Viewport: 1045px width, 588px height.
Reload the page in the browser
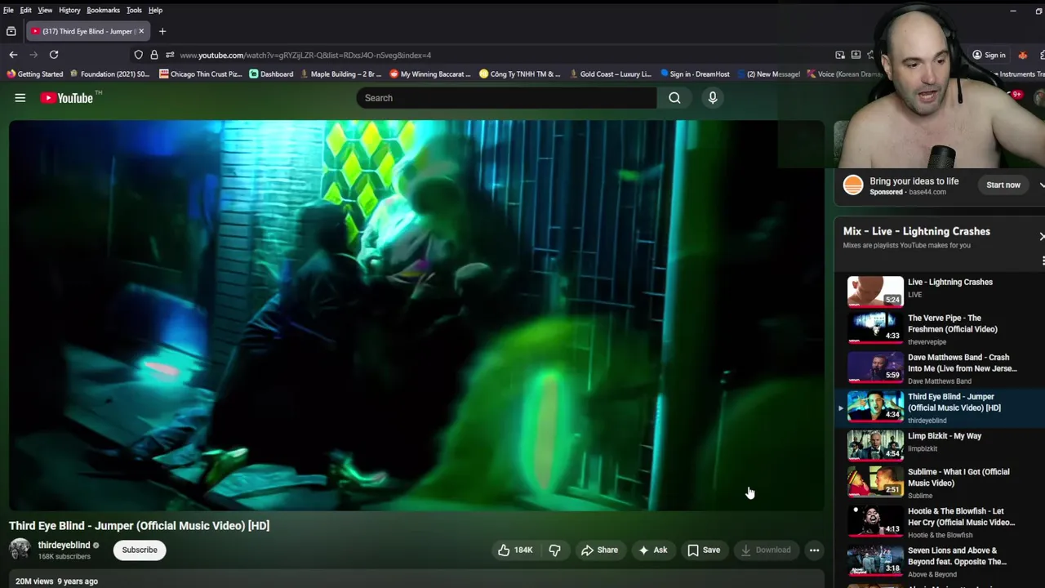coord(54,55)
